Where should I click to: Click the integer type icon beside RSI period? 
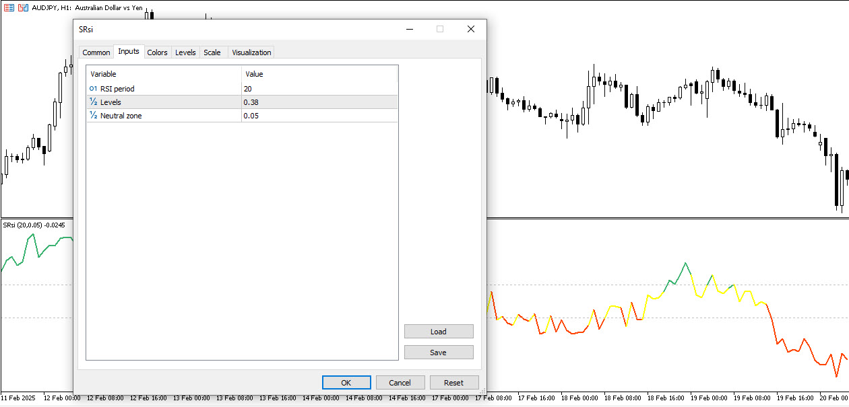pos(93,89)
